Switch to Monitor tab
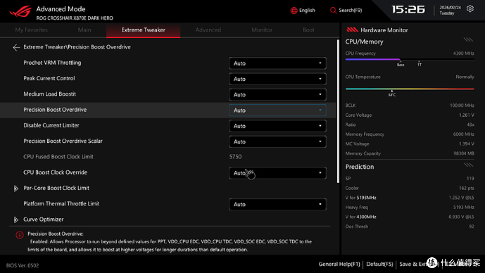 tap(262, 30)
